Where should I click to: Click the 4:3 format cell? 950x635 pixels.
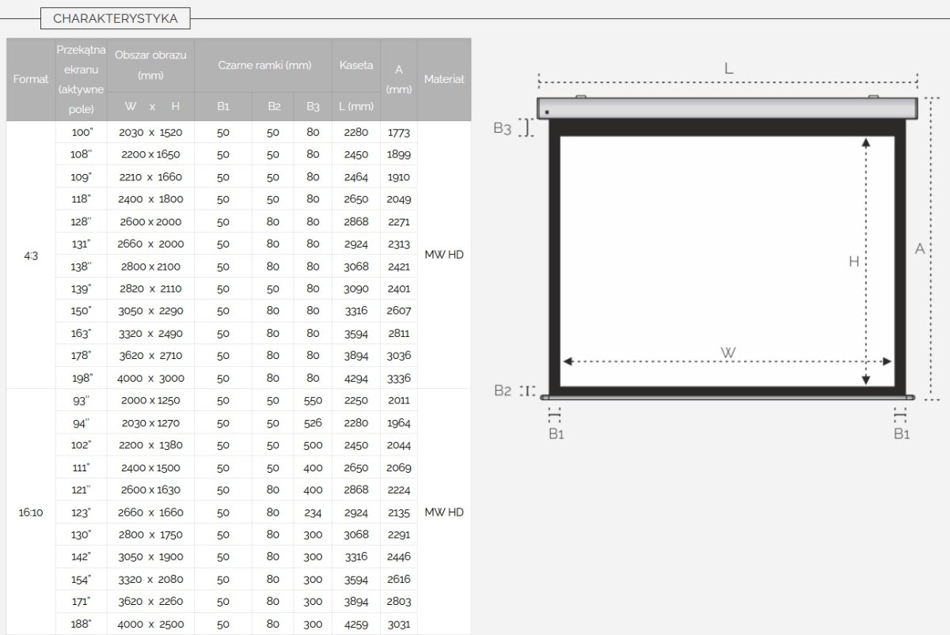click(x=31, y=255)
